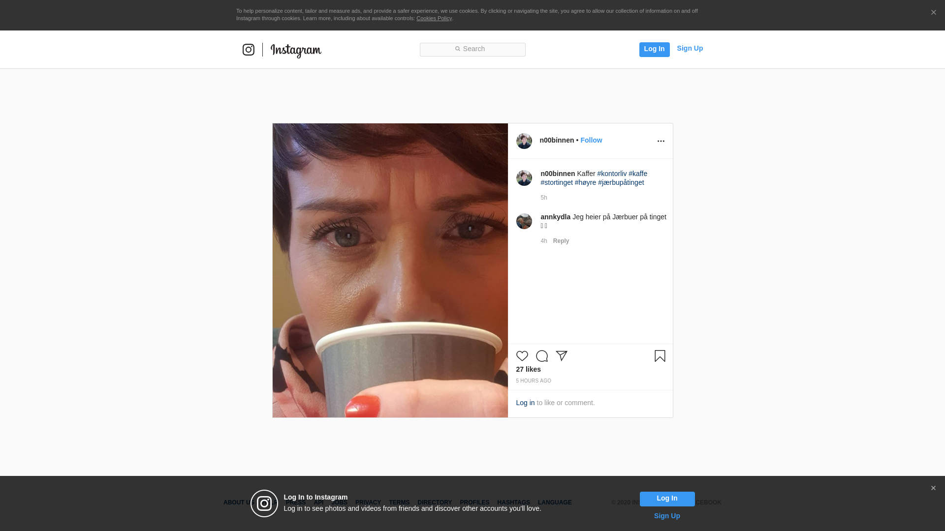Open the LANGUAGE footer selector

554,502
